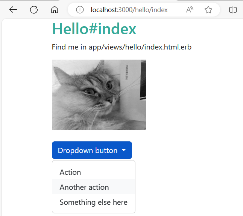View site information icon beside localhost
This screenshot has height=216, width=243.
(x=80, y=10)
